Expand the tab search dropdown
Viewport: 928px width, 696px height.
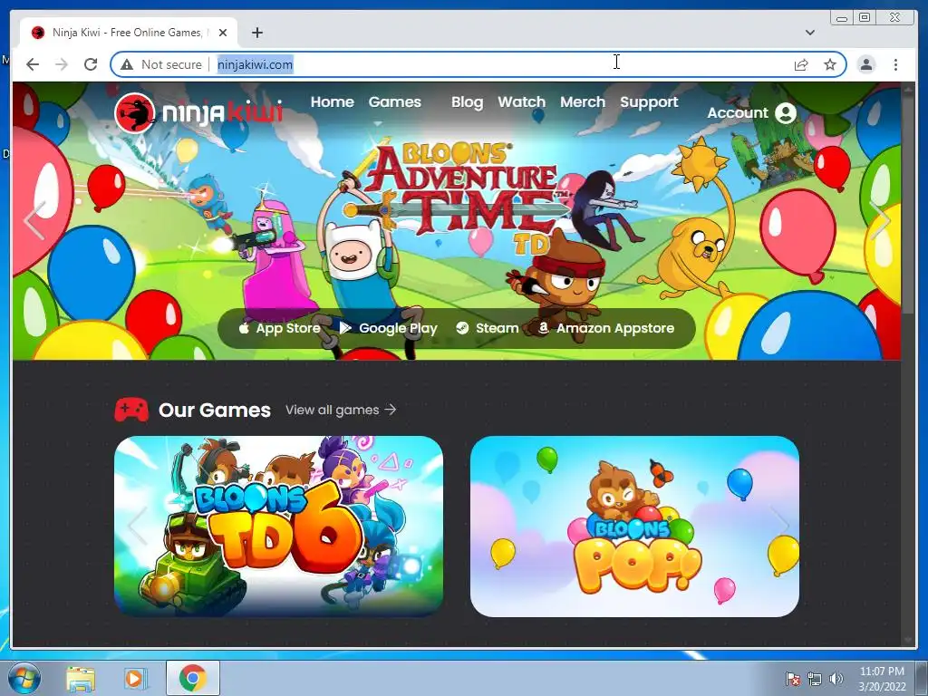click(810, 33)
